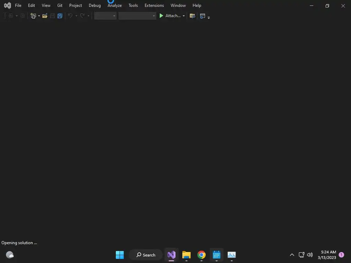Click the New Project toolbar icon
The height and width of the screenshot is (263, 351).
(x=33, y=16)
